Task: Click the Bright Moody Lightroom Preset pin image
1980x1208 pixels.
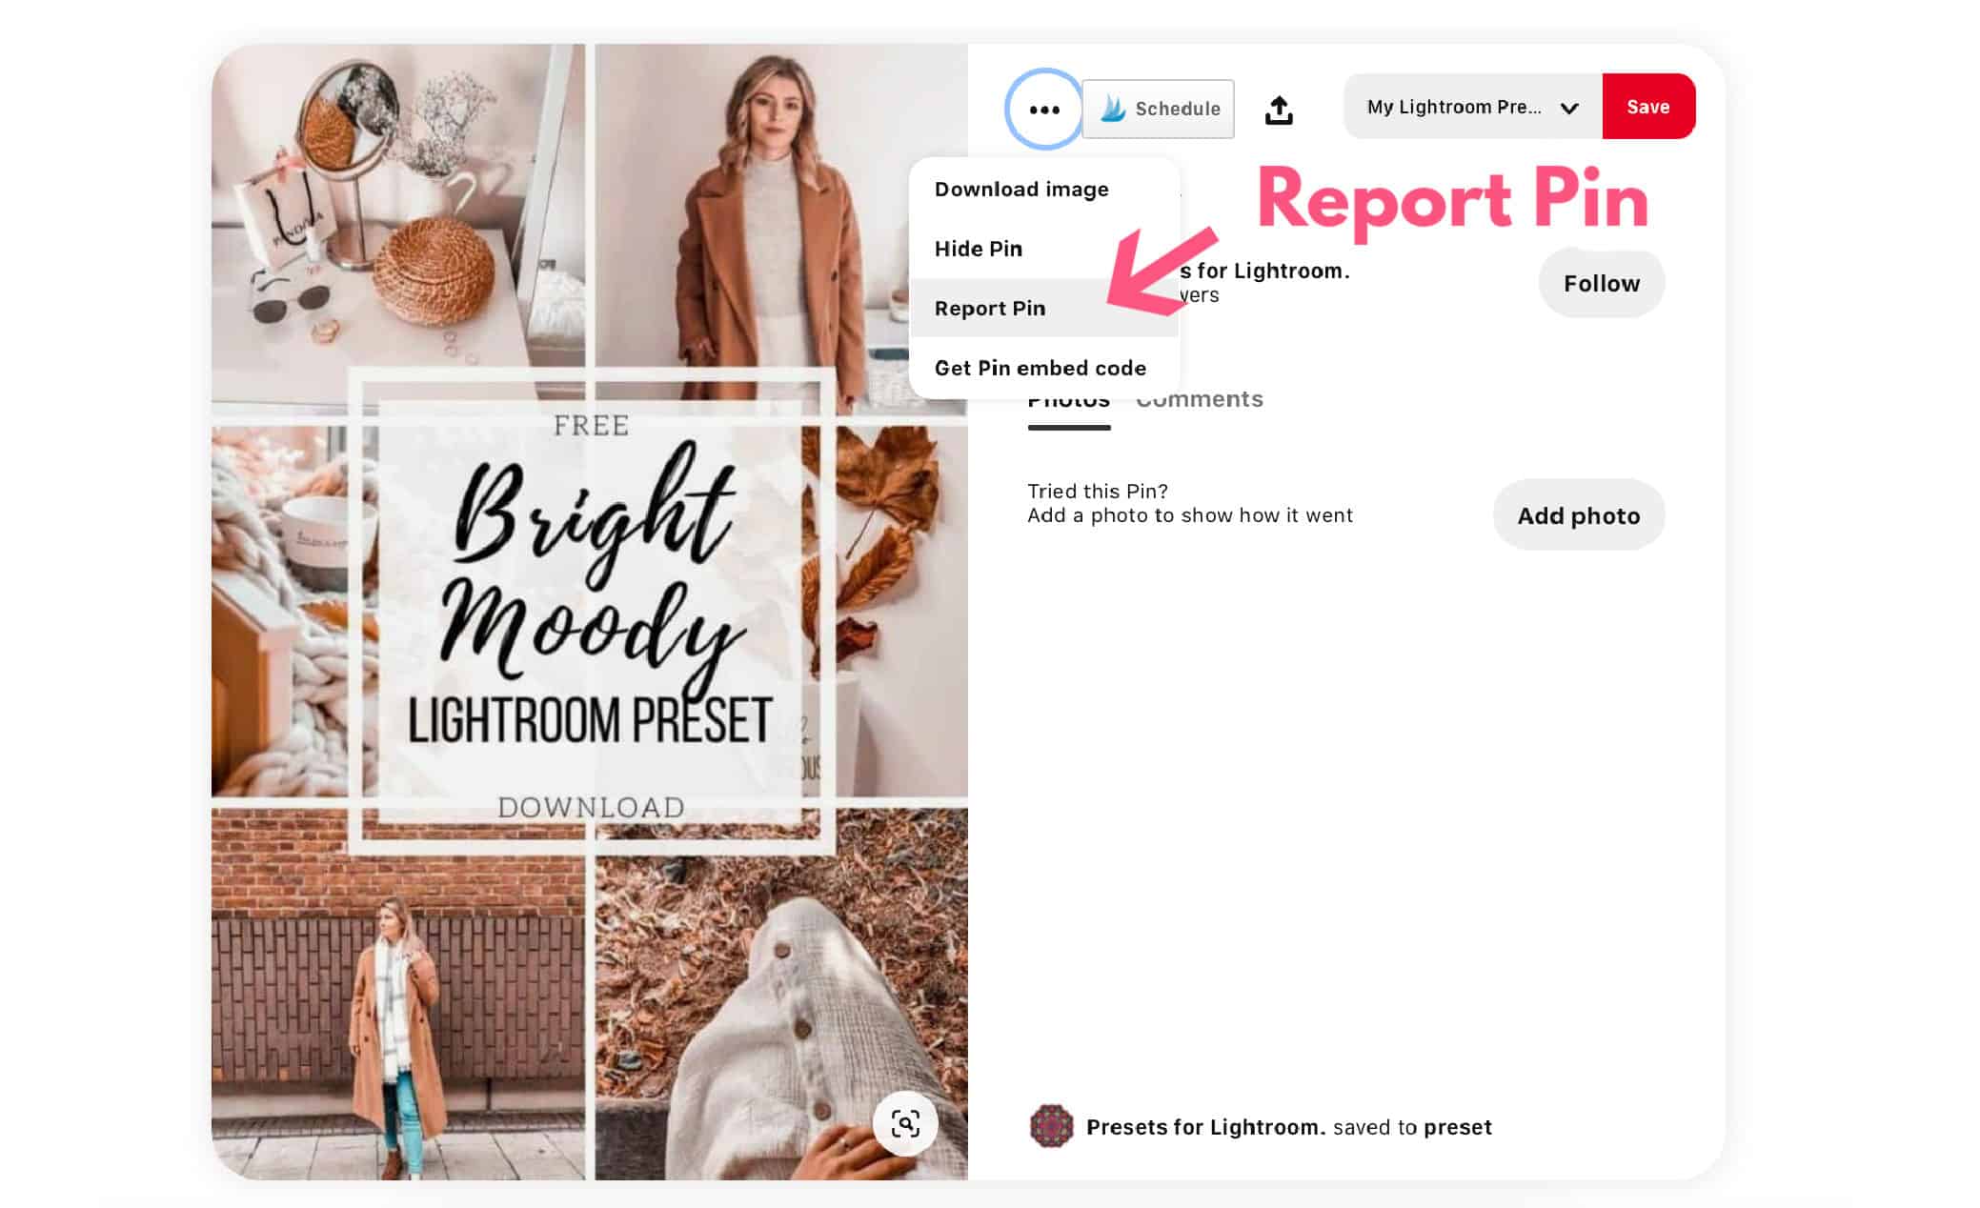Action: pyautogui.click(x=590, y=612)
